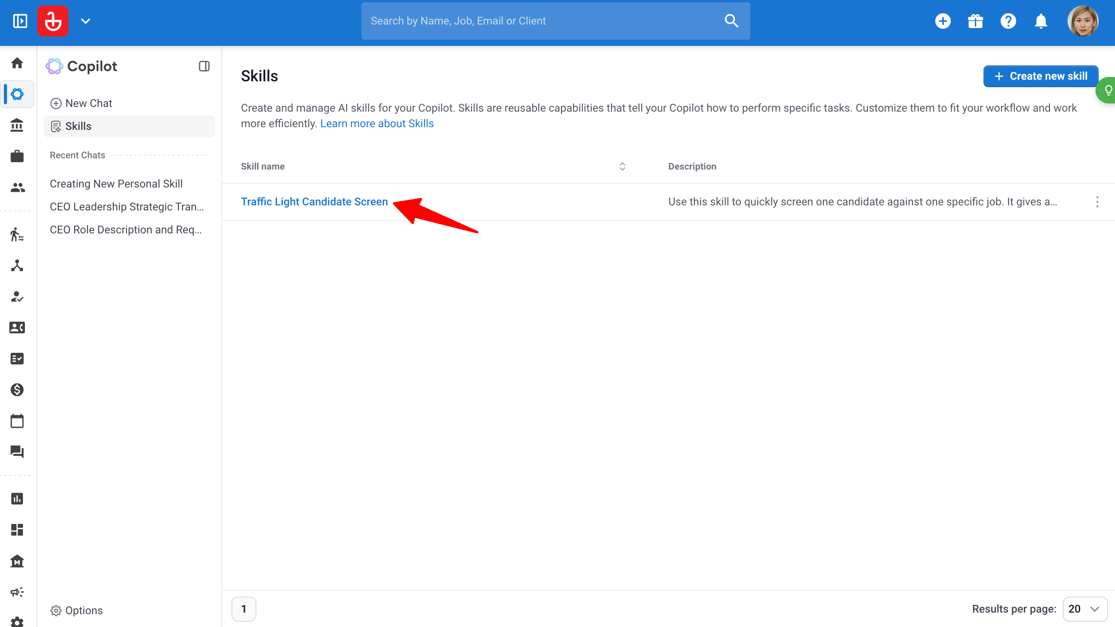The image size is (1115, 627).
Task: Open the workspace switcher chevron
Action: (x=86, y=21)
